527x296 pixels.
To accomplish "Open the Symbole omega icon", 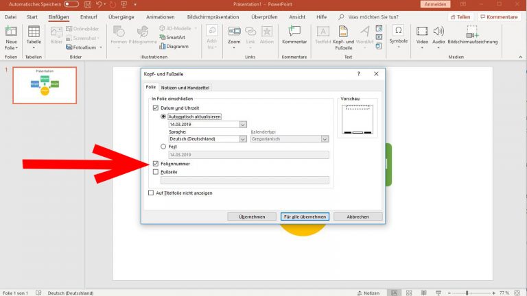I will pos(398,32).
